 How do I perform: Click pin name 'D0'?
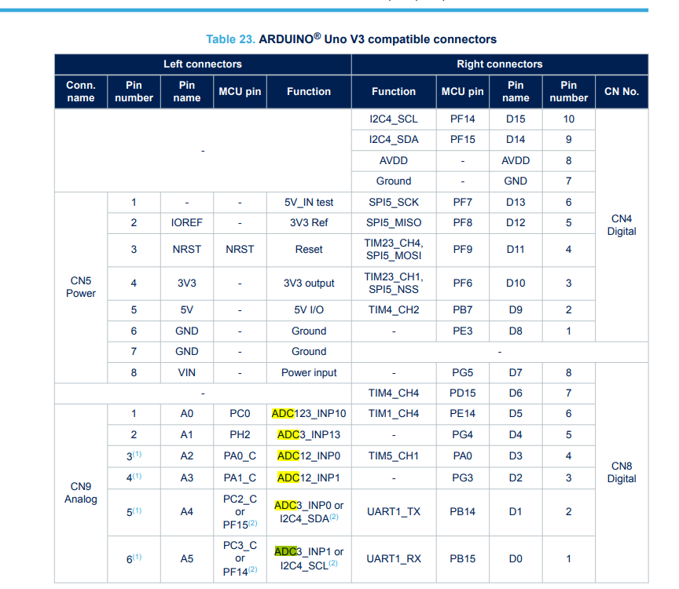tap(516, 558)
